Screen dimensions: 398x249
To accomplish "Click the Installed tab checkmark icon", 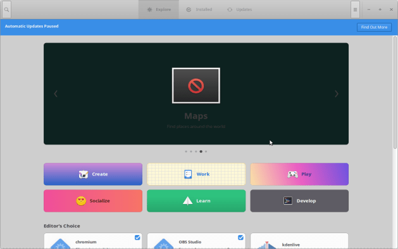I will 189,10.
